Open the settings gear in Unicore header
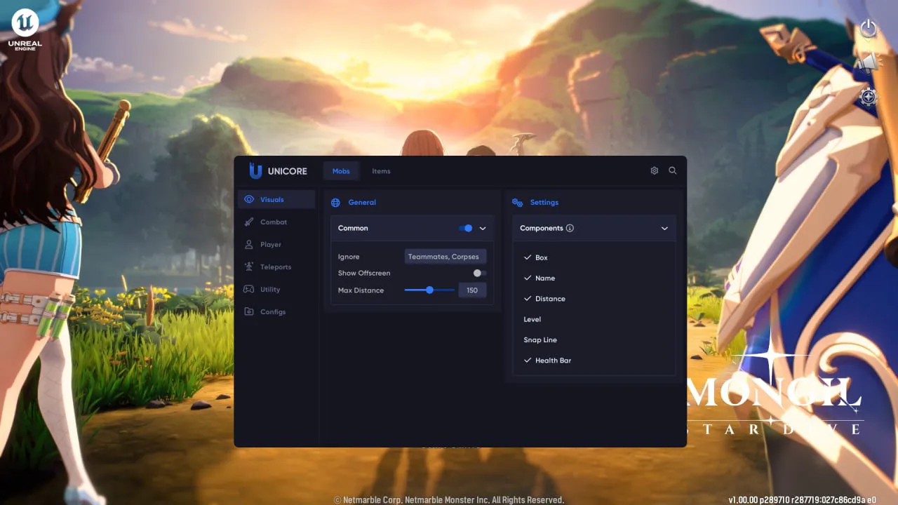Viewport: 898px width, 505px height. tap(654, 170)
